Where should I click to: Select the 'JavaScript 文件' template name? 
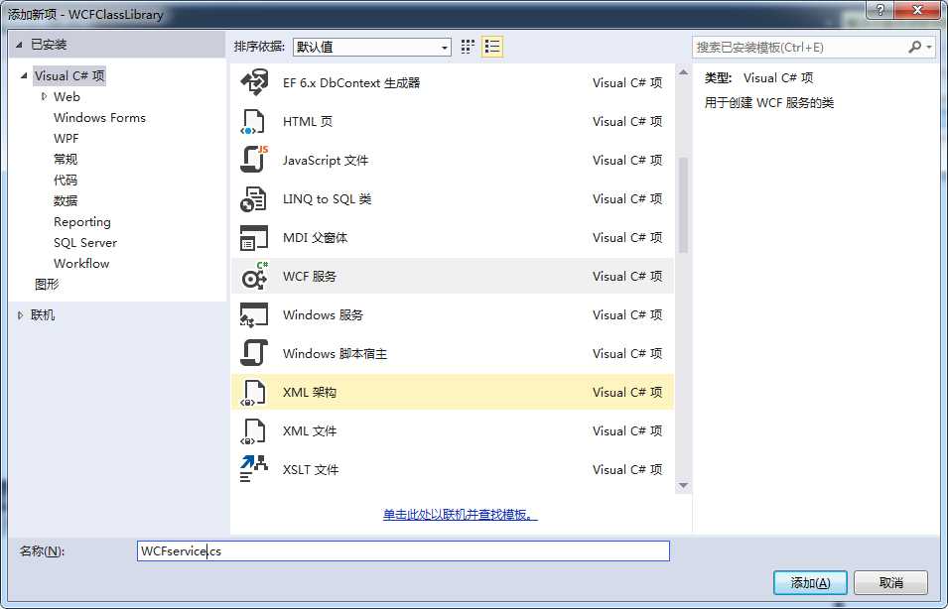pyautogui.click(x=326, y=160)
